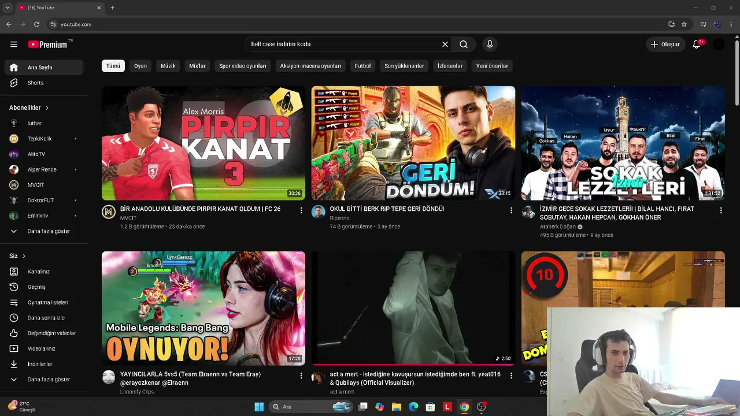Filter by Aksiyon-macera oyunları chip

(x=310, y=66)
